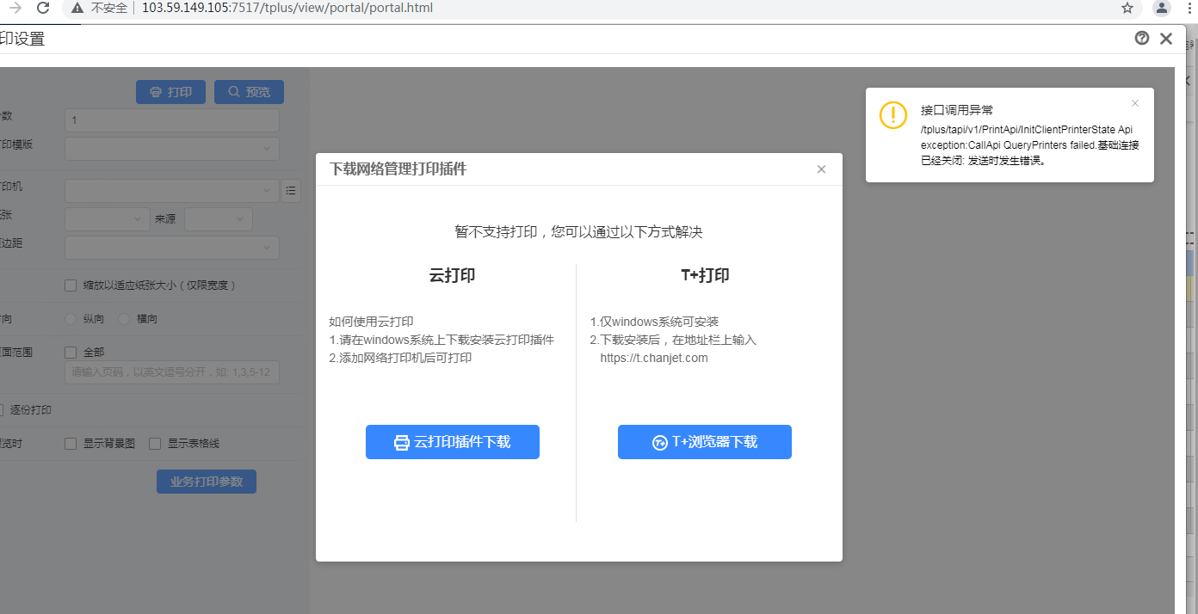
Task: Click the 如何使用云打印 text
Action: coord(372,322)
